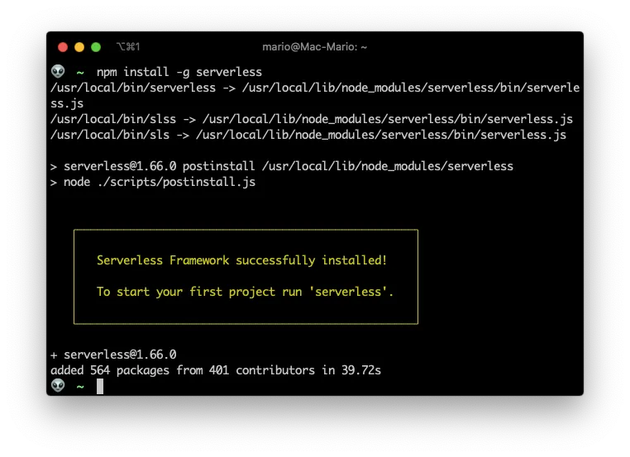Click the window title mario@Mac-Mario
The height and width of the screenshot is (457, 630).
[315, 47]
